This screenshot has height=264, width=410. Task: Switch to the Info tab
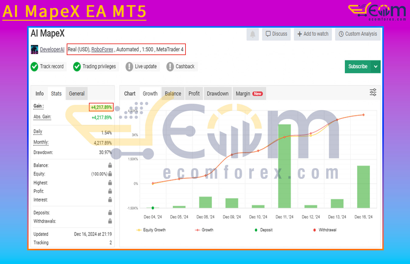coord(40,94)
